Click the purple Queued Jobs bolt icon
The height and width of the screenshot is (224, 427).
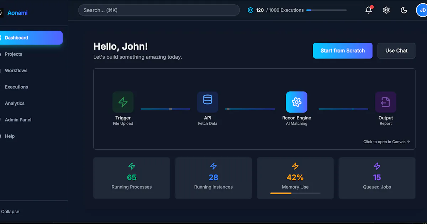377,166
